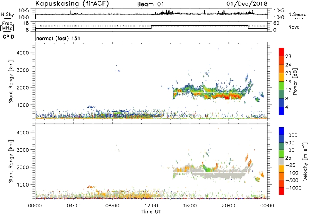Image resolution: width=309 pixels, height=214 pixels.
Task: Click the '1000' positive velocity tick value
Action: coord(292,135)
